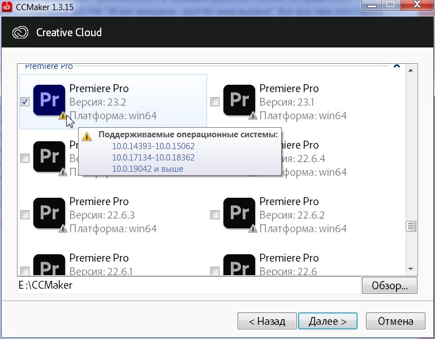Check the Premiere Pro 22.6.2 checkbox
Image resolution: width=435 pixels, height=339 pixels.
tap(215, 215)
